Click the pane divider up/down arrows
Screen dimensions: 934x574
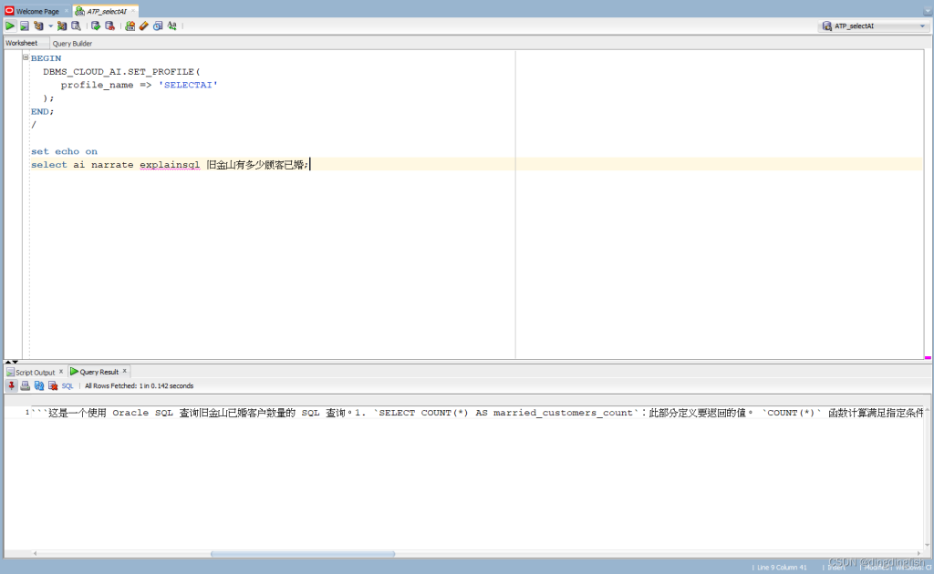click(x=11, y=362)
